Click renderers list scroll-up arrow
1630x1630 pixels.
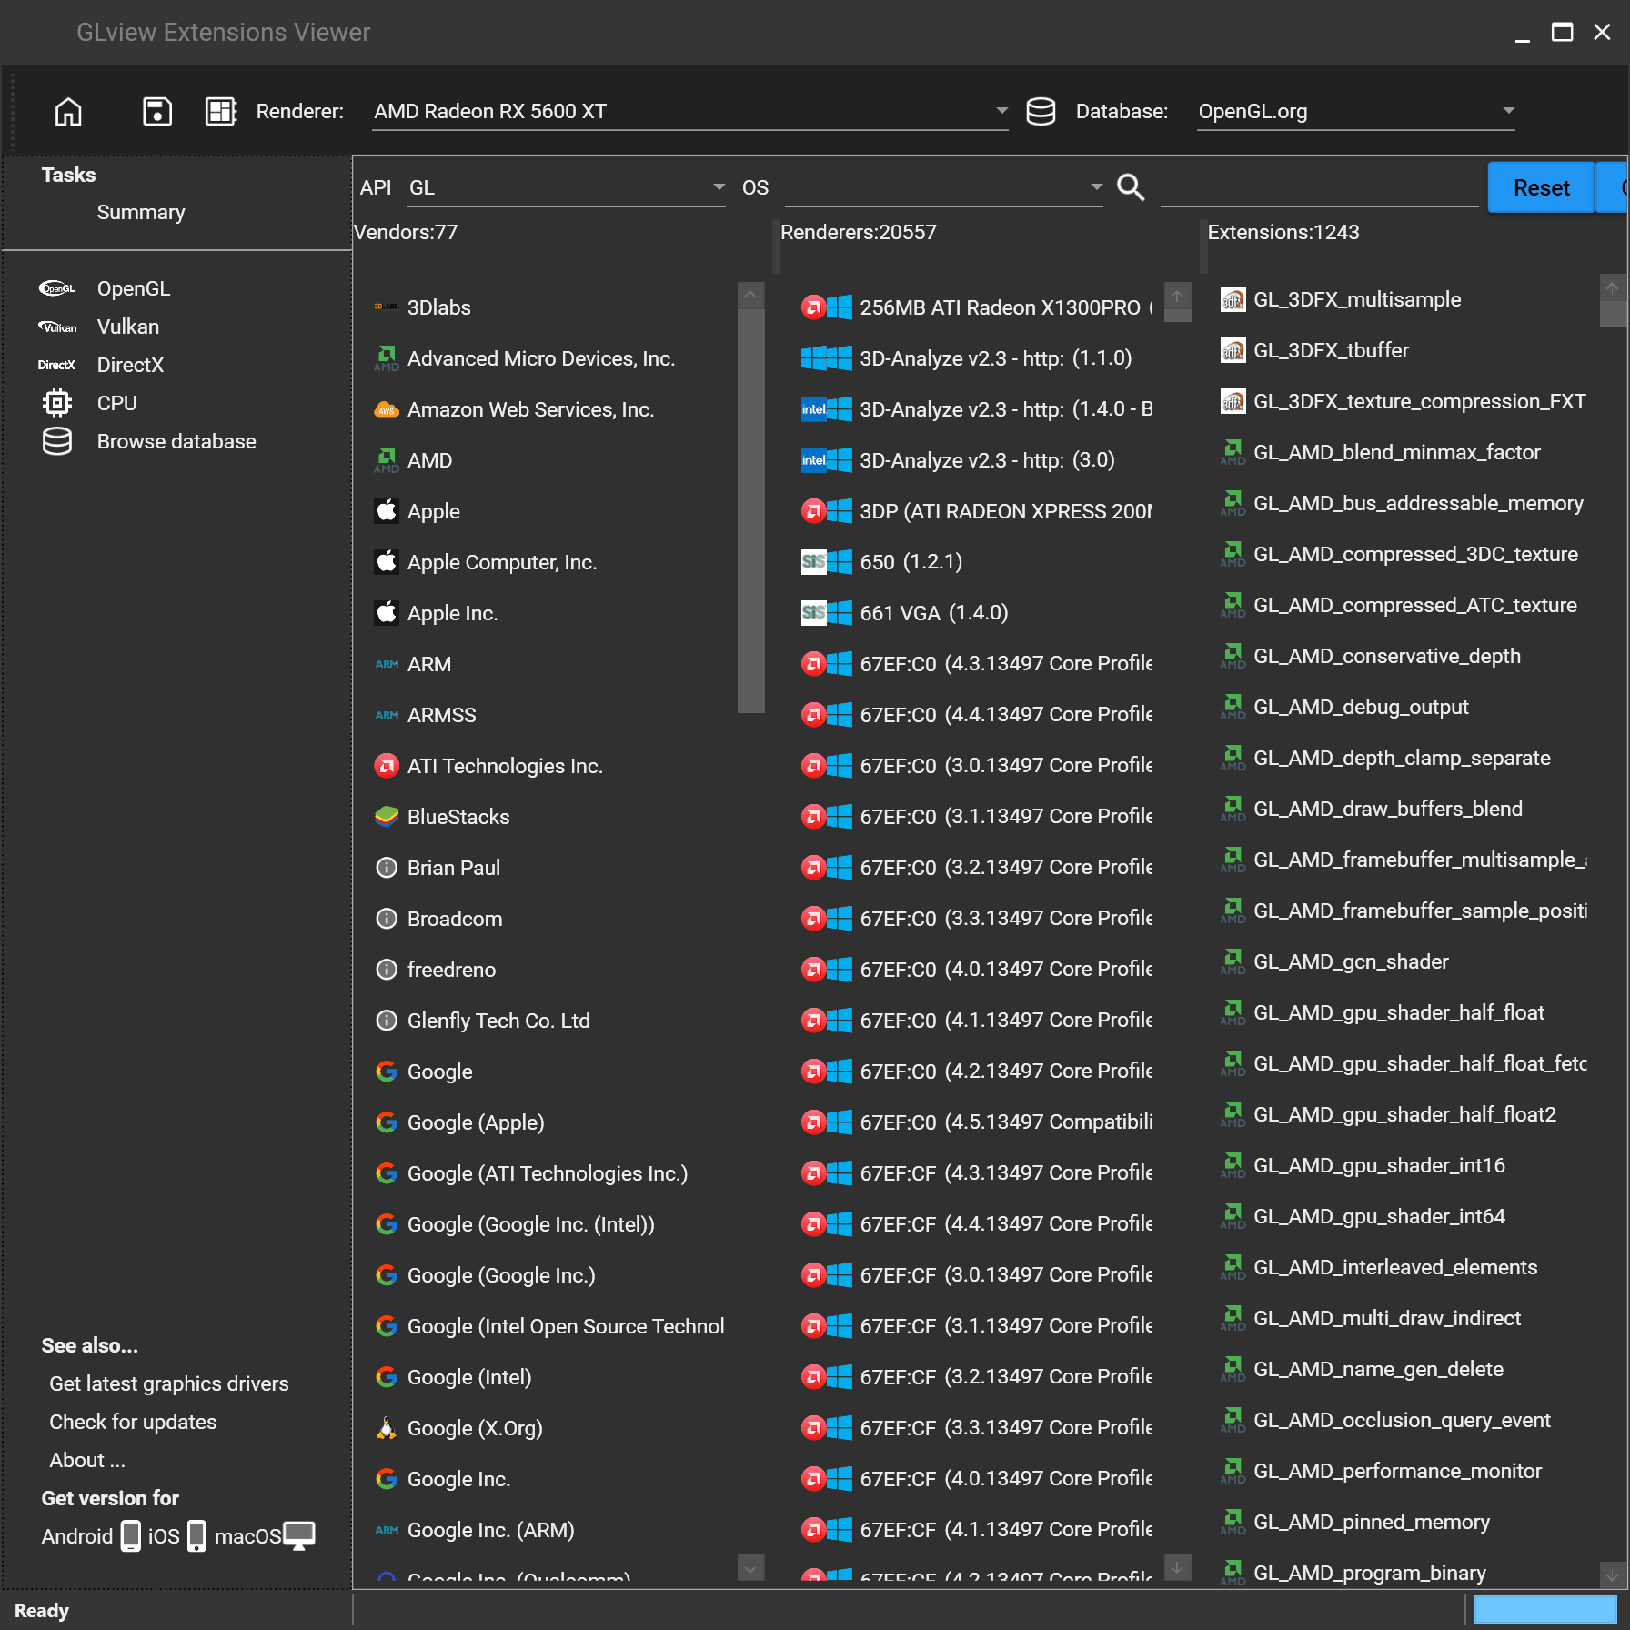(x=1177, y=296)
